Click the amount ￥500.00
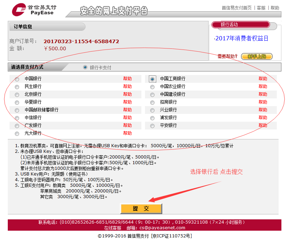 55,48
